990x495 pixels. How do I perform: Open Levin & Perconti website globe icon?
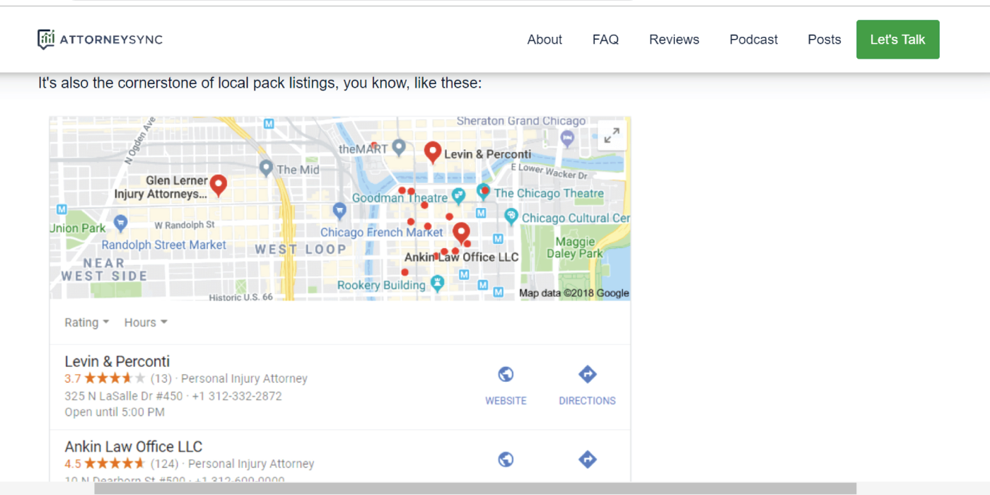pos(506,374)
